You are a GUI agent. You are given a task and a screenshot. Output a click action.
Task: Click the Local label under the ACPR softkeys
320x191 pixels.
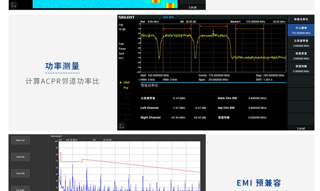pyautogui.click(x=301, y=128)
